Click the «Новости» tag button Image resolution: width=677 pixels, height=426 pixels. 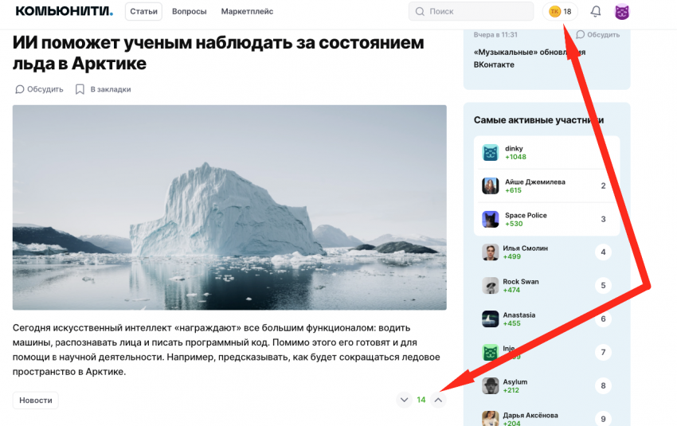coord(36,401)
